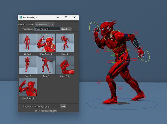Select the Pose_Torso_1 thumbnail in bottom row

coord(28,87)
